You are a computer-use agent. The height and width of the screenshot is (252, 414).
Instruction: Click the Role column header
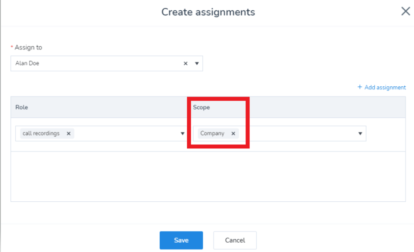tap(22, 107)
